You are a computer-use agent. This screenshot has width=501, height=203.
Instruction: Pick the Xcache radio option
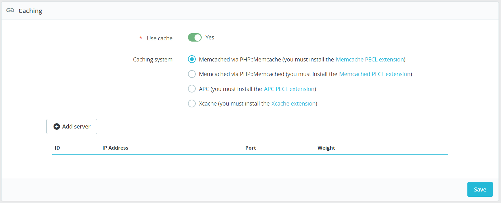point(192,104)
